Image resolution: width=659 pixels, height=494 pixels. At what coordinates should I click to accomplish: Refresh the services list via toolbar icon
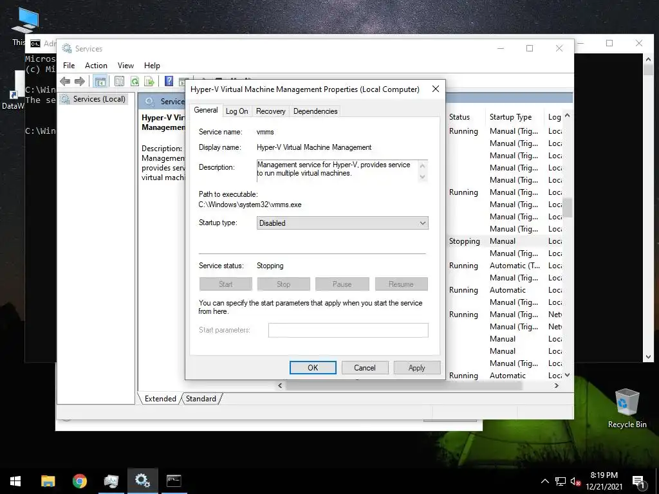(135, 81)
